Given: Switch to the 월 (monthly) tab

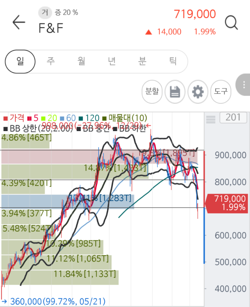Looking at the screenshot, I should coord(81,61).
